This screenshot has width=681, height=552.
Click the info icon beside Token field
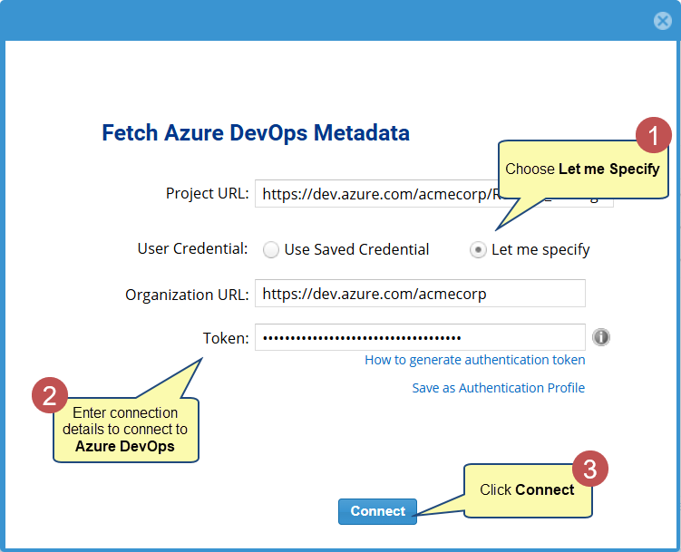(601, 337)
